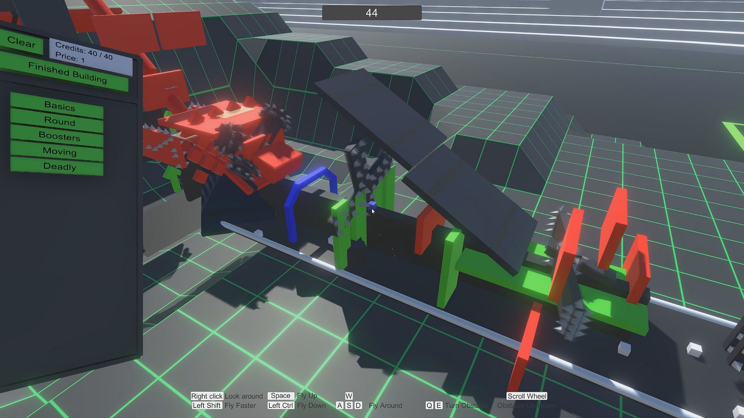Screen dimensions: 744x418
Task: Click the Price: 1 readout
Action: click(70, 57)
